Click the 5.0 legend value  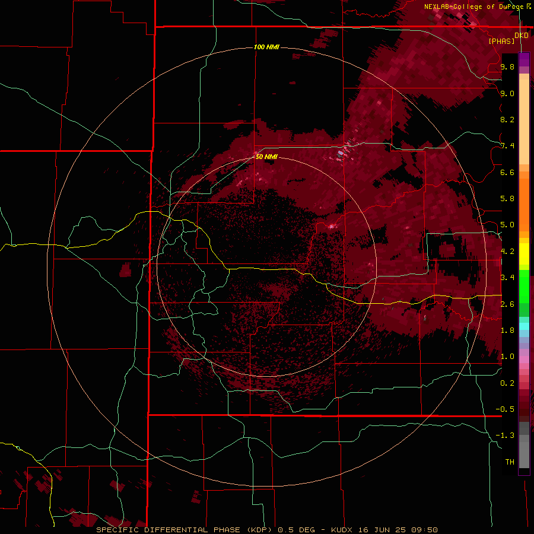tap(507, 225)
